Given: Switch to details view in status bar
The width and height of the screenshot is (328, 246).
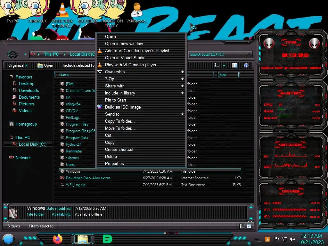Looking at the screenshot, I should coord(242,226).
